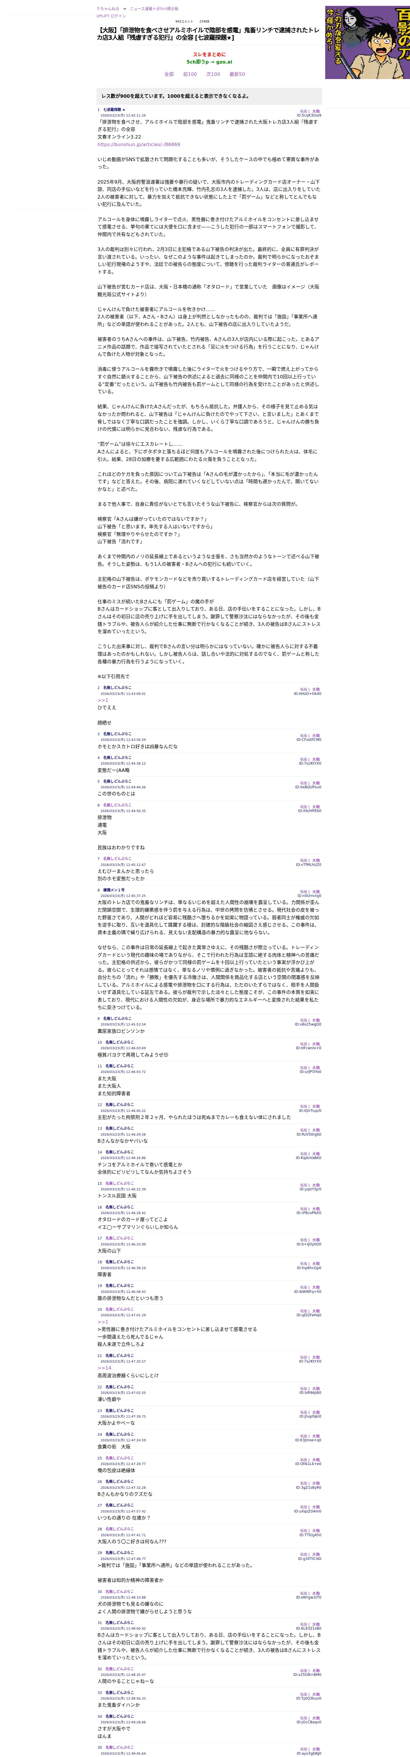Click 垢版 on post 4
Screen dimensions: 410x1757
304,760
